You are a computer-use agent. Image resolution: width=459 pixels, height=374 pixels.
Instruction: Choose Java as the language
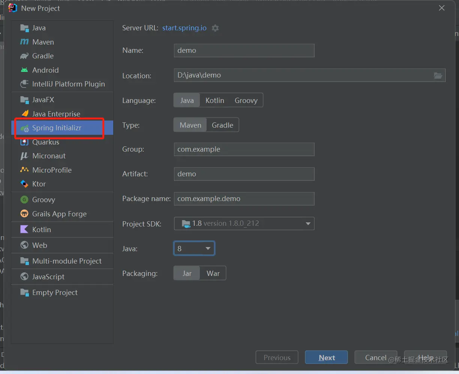point(187,100)
